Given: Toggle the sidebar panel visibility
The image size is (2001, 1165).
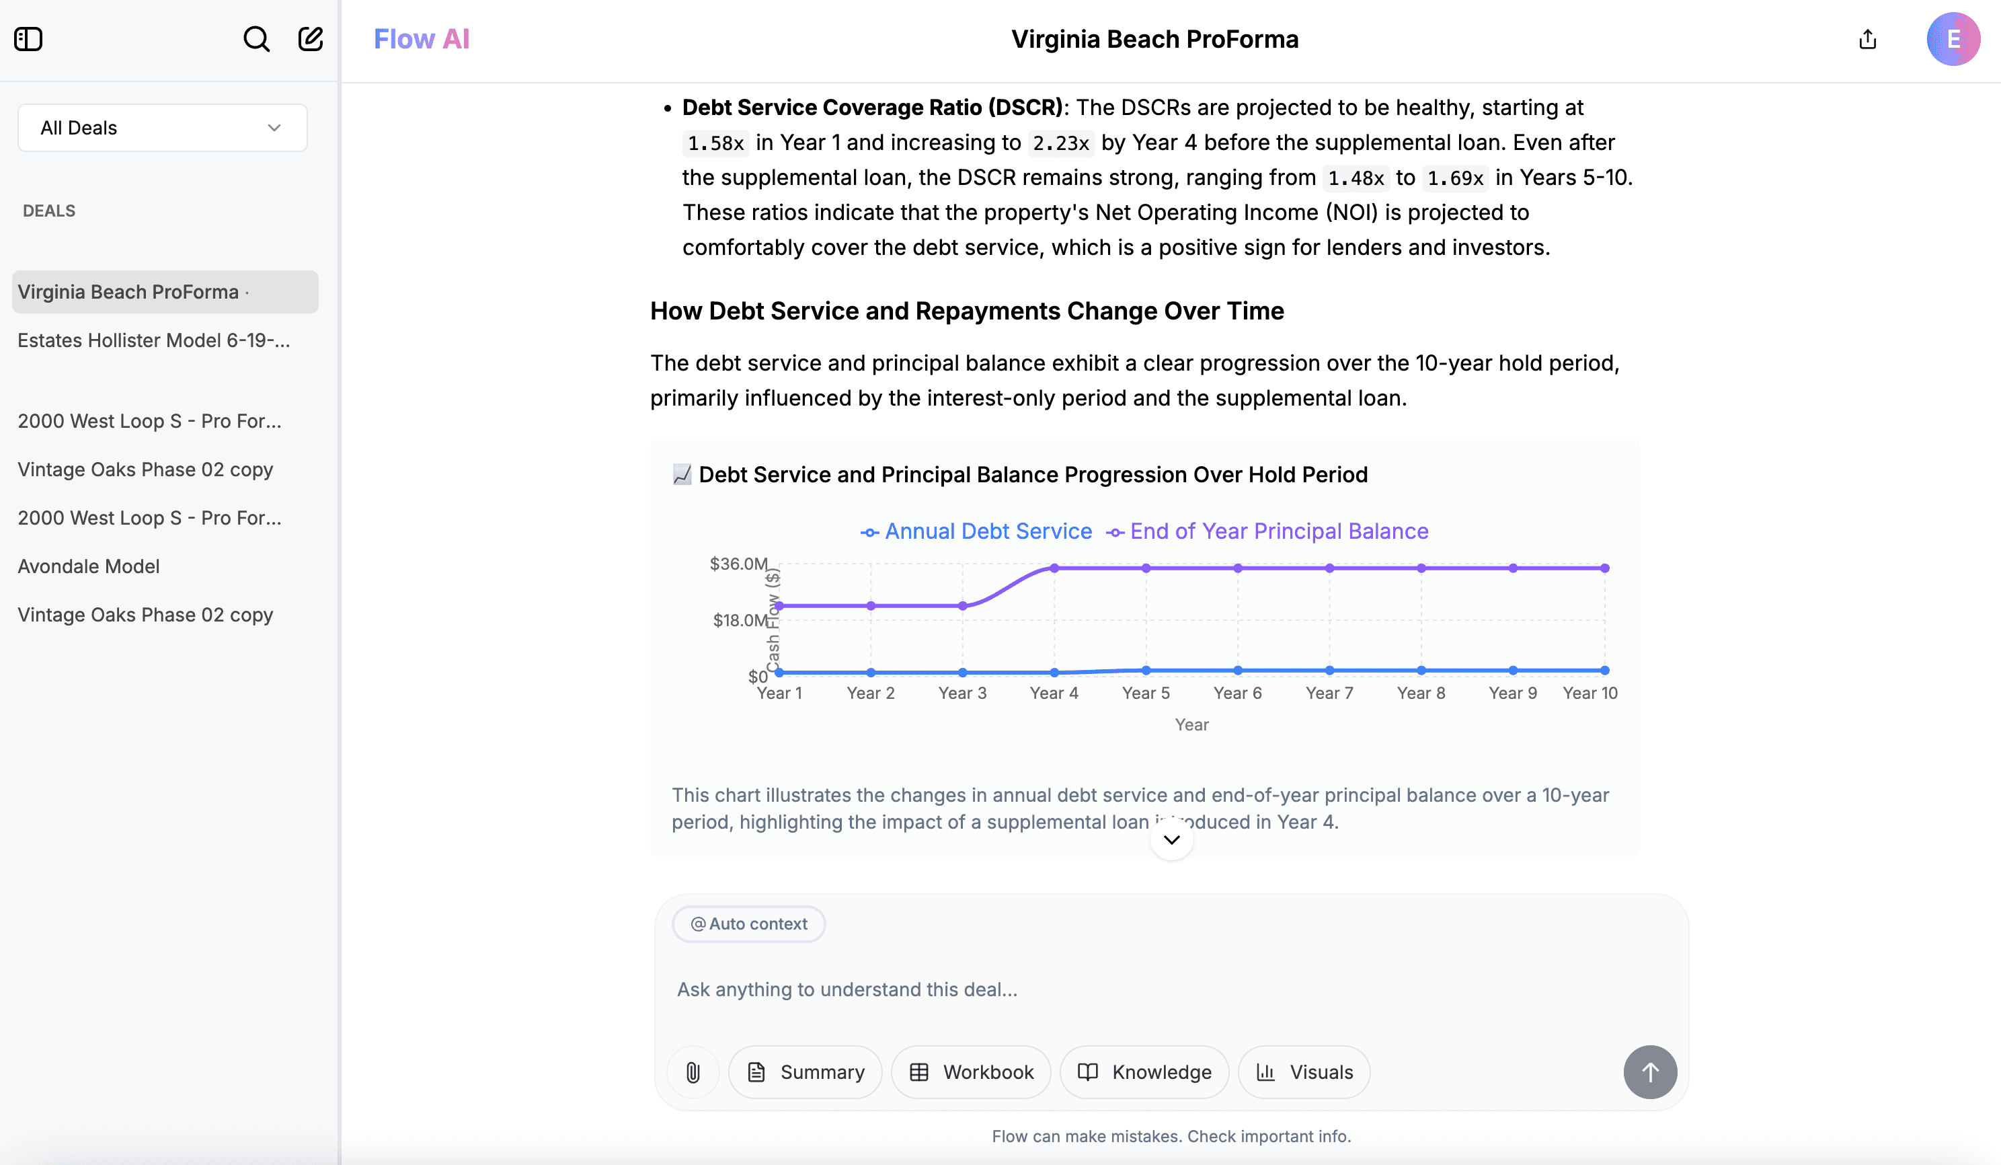Looking at the screenshot, I should coord(29,38).
